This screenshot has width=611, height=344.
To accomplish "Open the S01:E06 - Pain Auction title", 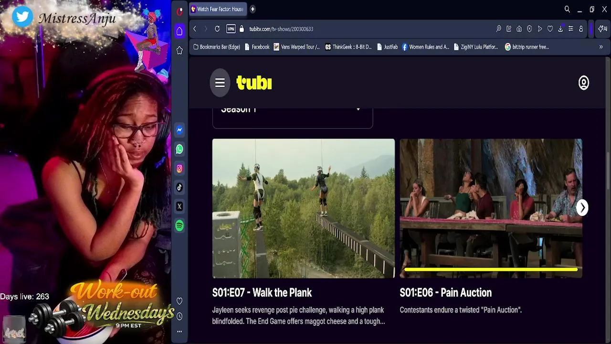I will coord(446,292).
